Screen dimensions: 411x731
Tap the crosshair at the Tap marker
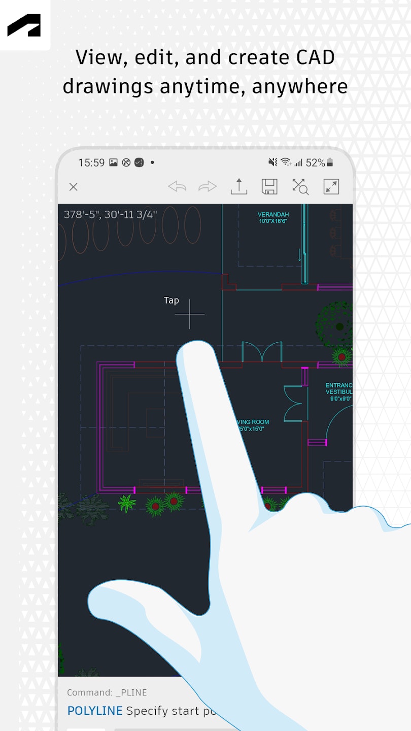pos(190,315)
